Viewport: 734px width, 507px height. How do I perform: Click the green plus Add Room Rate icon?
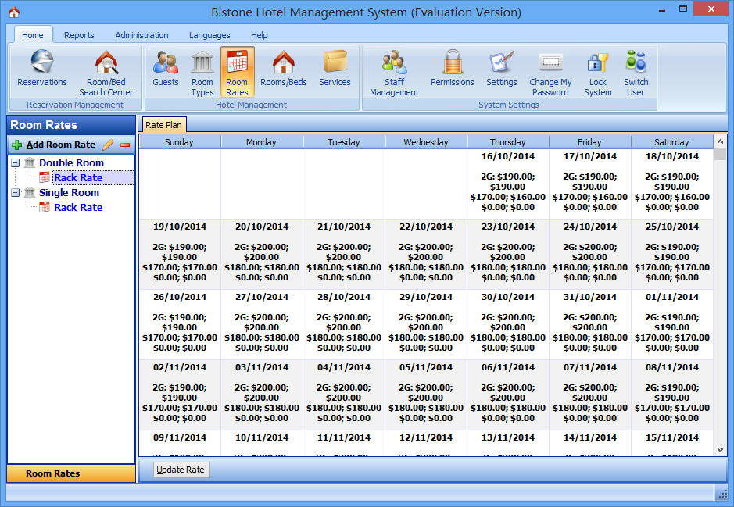17,145
